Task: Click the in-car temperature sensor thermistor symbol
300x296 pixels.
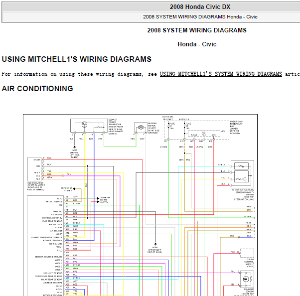Action: coord(241,166)
